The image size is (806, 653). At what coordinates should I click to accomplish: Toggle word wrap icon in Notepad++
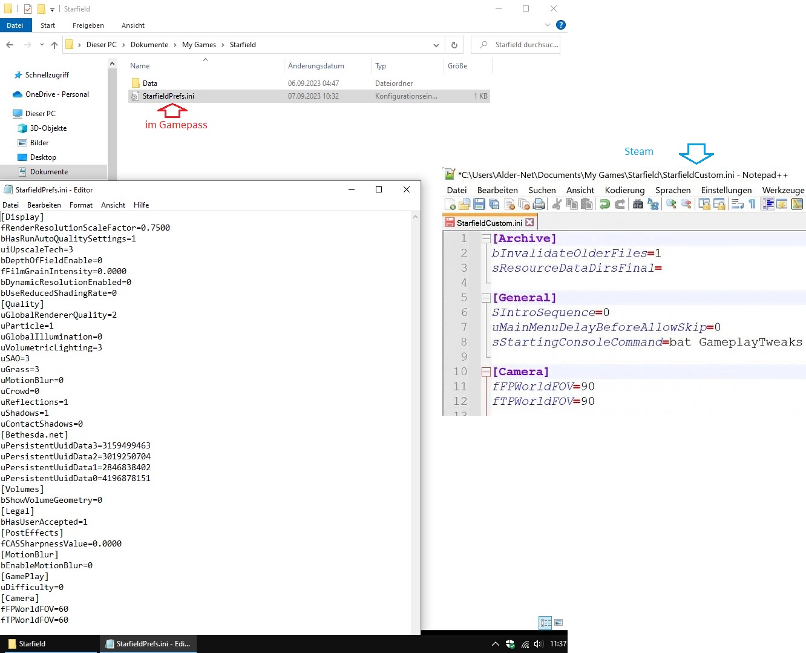tap(737, 204)
